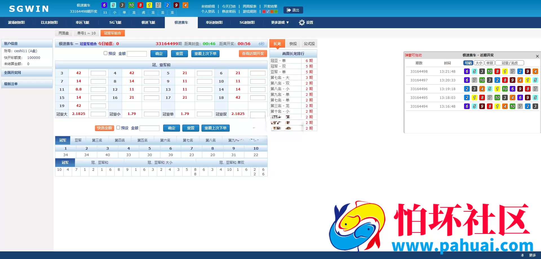
Task: Select the 第八名 ranking statistics tab
Action: click(210, 140)
